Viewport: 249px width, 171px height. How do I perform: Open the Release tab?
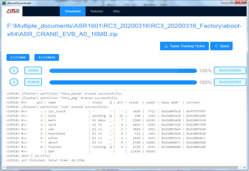97,11
